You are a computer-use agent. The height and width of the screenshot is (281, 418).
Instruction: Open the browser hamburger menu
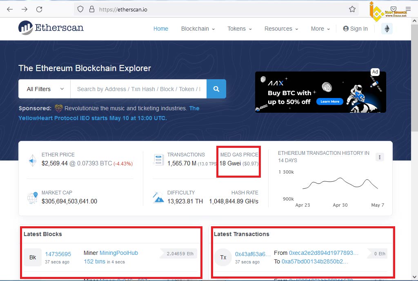pos(408,9)
